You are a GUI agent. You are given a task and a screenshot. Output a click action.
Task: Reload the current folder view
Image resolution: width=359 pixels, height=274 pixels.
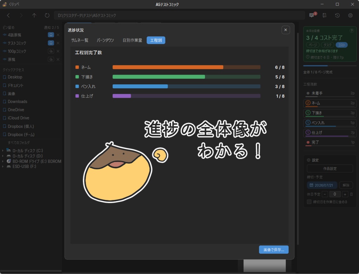pos(47,15)
